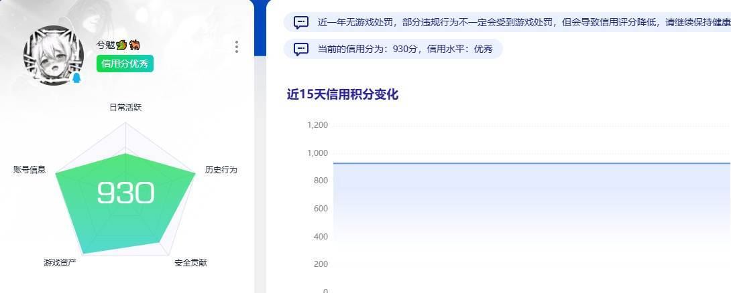Select the 日常活跃 radar chart label
731x293 pixels.
click(125, 107)
